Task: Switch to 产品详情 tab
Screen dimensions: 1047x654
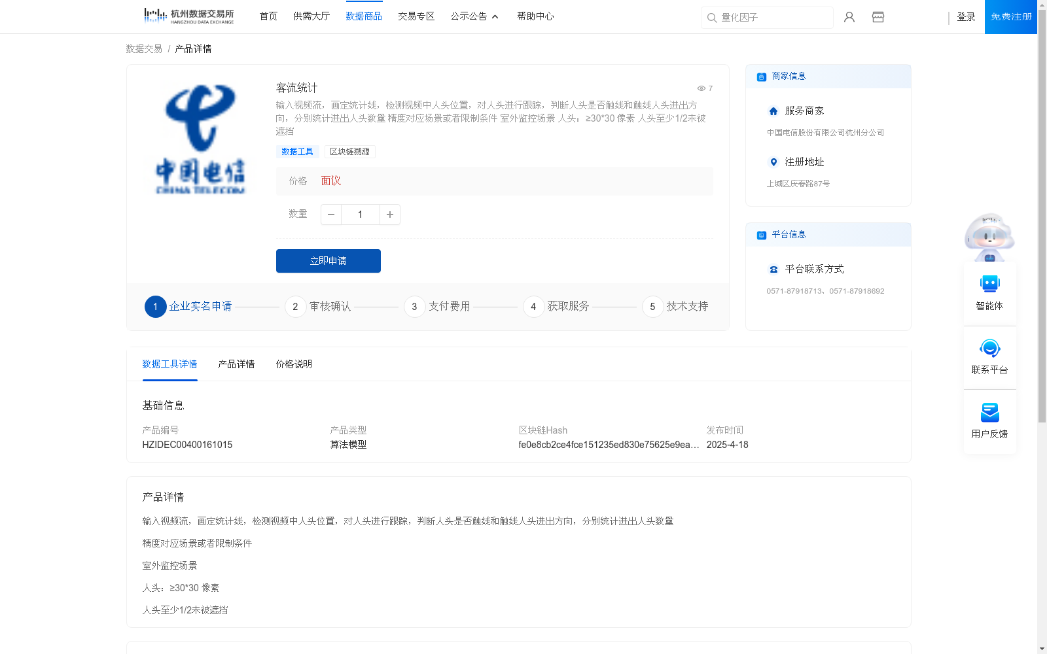Action: (236, 364)
